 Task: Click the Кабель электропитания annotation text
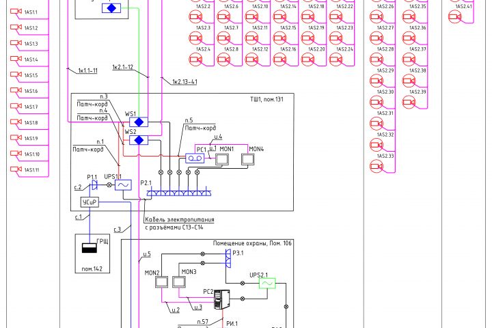coord(180,219)
